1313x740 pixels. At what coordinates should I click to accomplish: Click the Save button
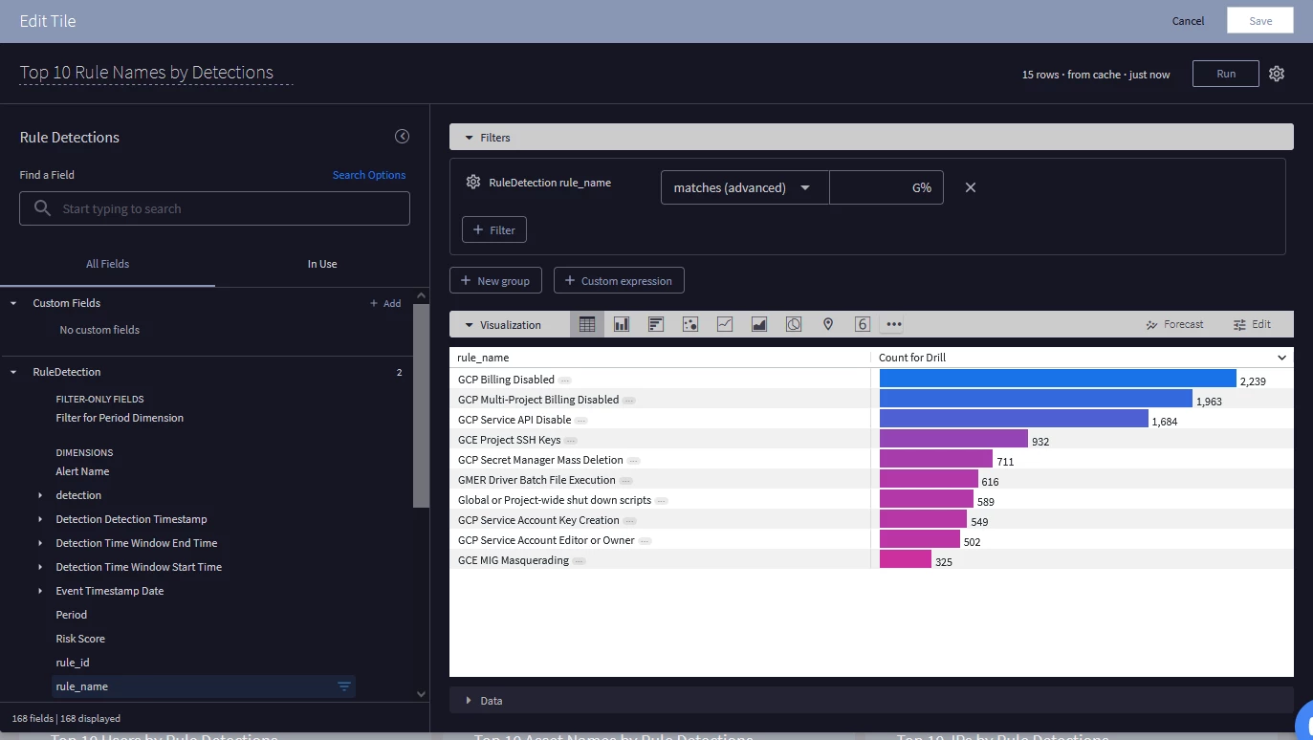pos(1260,21)
